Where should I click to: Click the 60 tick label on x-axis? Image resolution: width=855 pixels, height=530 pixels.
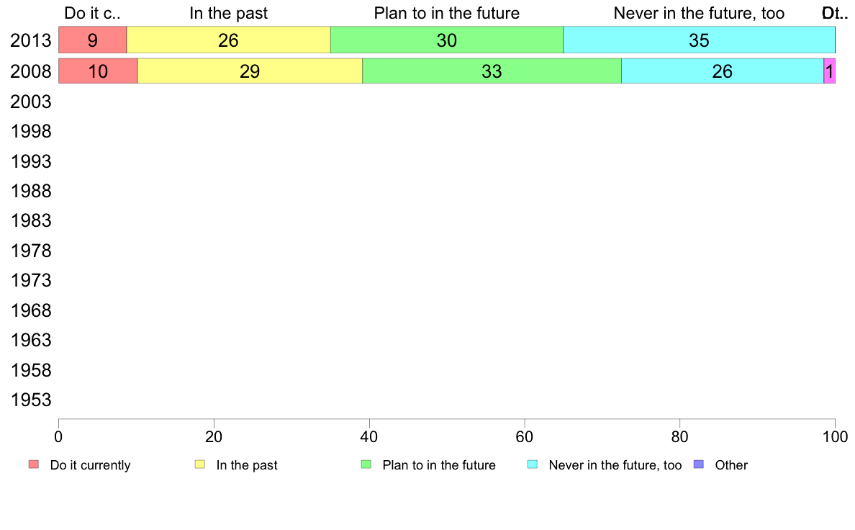(x=525, y=436)
